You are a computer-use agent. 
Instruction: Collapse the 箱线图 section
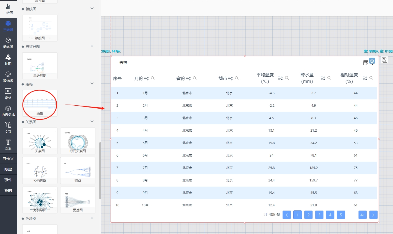[x=92, y=8]
